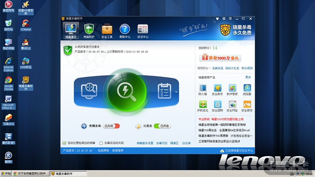Open the 杀毒日志 scan log link
This screenshot has height=177, width=315.
click(x=162, y=143)
